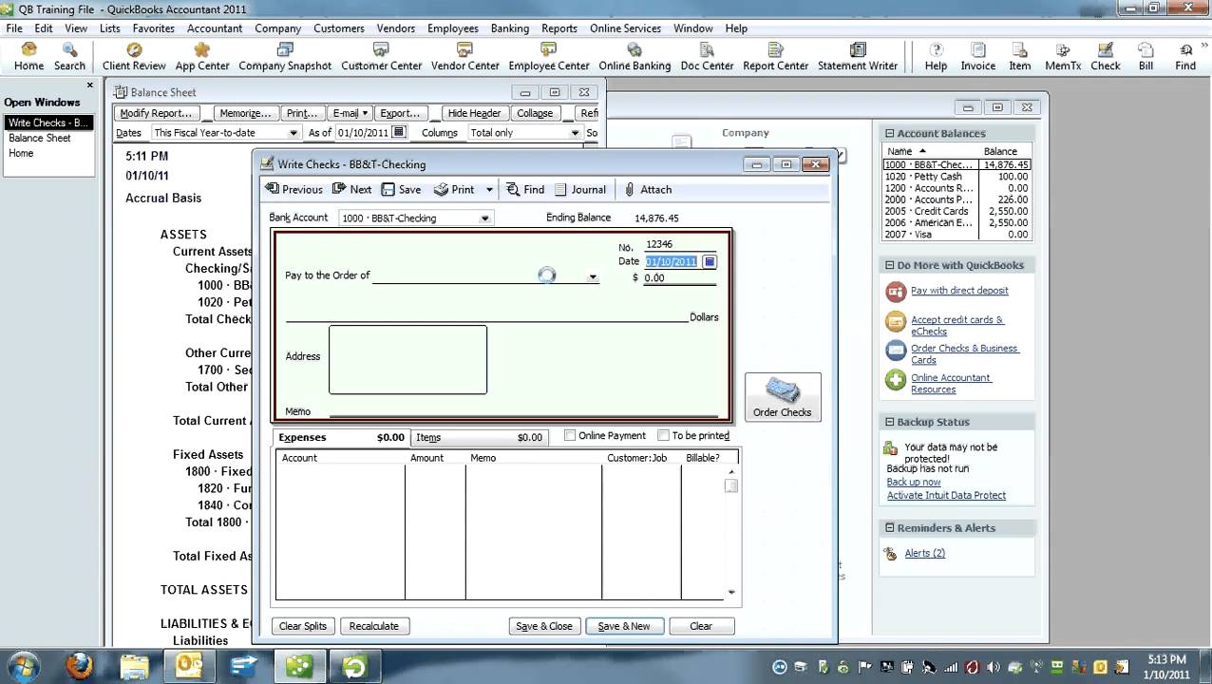Image resolution: width=1212 pixels, height=684 pixels.
Task: Open the Print dropdown arrow
Action: point(489,190)
